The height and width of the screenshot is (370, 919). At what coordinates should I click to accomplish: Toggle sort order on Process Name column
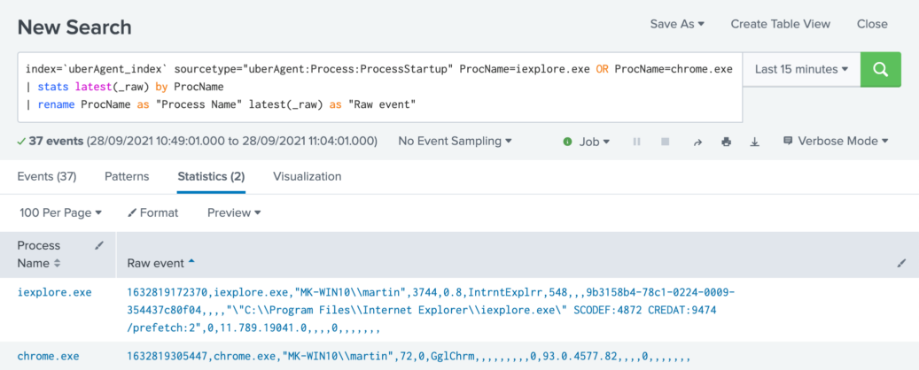pyautogui.click(x=58, y=263)
